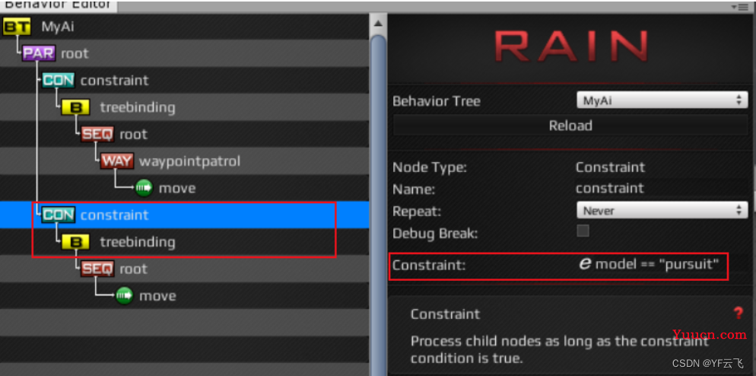This screenshot has height=376, width=756.
Task: Click the expression 'e' icon beside Constraint
Action: (x=585, y=263)
